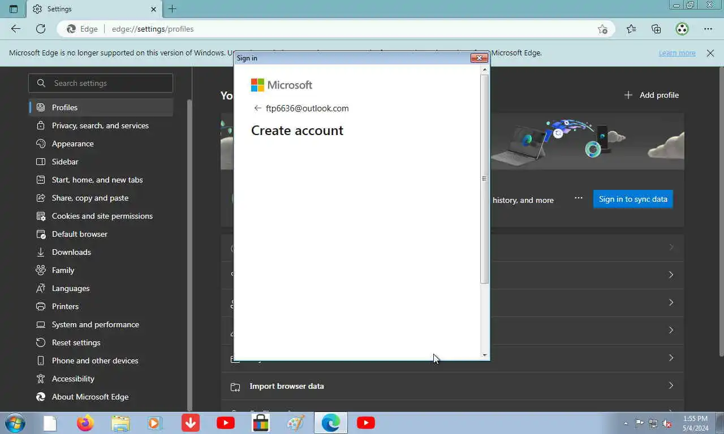Click Sign in to sync data
The width and height of the screenshot is (724, 434).
(633, 199)
